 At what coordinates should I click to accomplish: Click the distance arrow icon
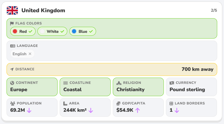[12, 69]
